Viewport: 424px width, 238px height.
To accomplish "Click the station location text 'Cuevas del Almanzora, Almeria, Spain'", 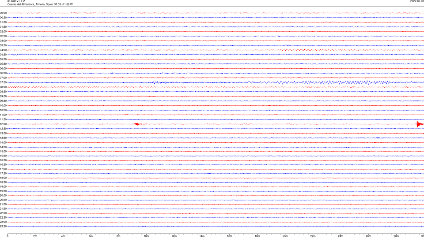I will (30, 4).
